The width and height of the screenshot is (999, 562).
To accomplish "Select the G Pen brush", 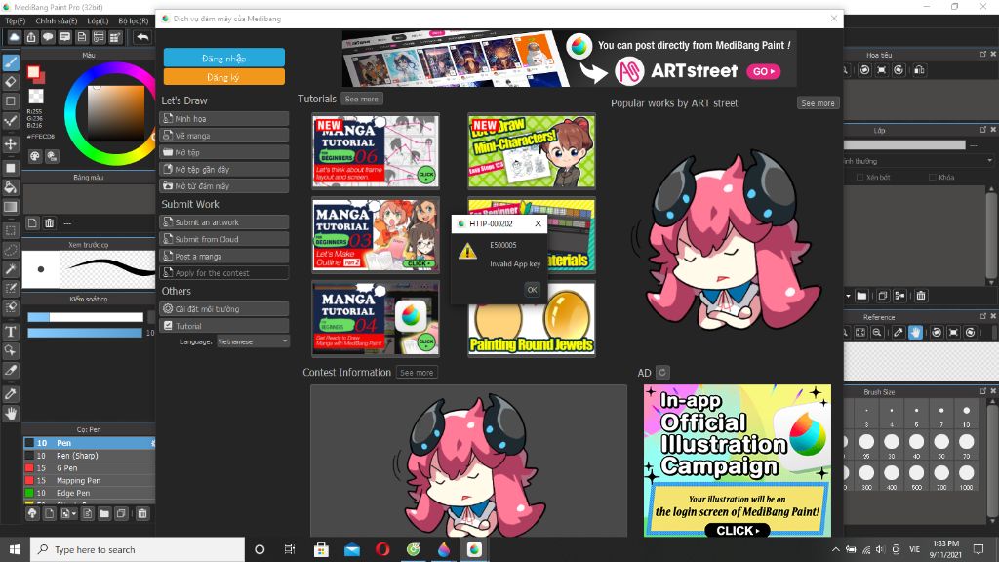I will click(x=89, y=467).
